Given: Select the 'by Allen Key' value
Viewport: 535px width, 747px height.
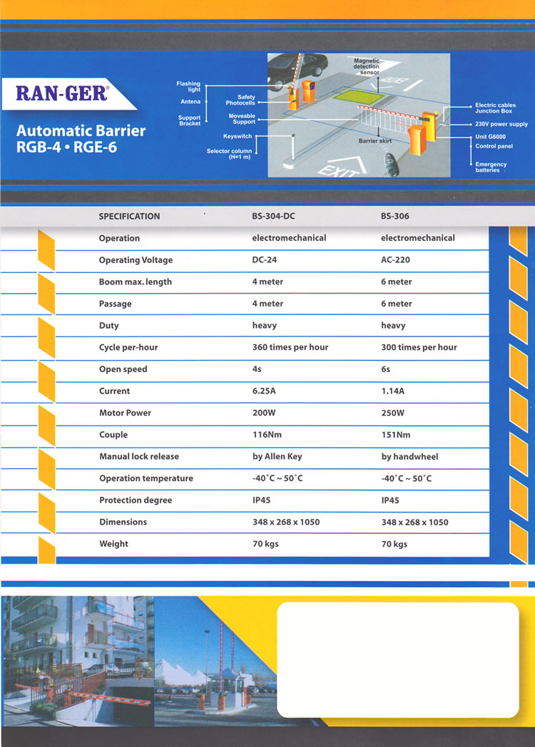Looking at the screenshot, I should (x=277, y=456).
